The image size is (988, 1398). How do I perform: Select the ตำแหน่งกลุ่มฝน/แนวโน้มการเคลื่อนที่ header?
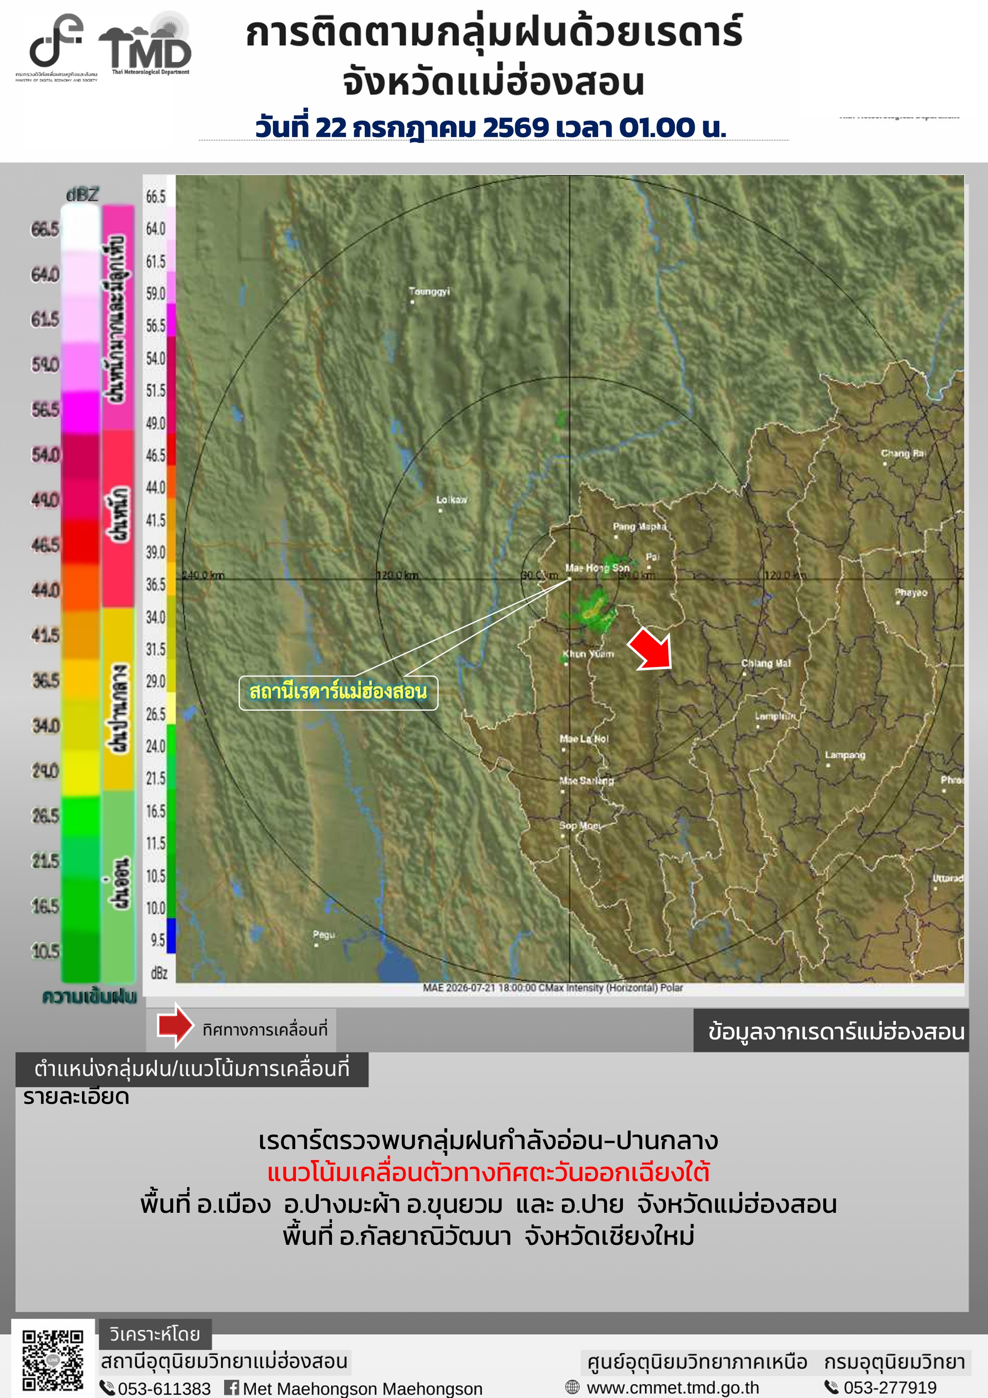pos(192,1069)
